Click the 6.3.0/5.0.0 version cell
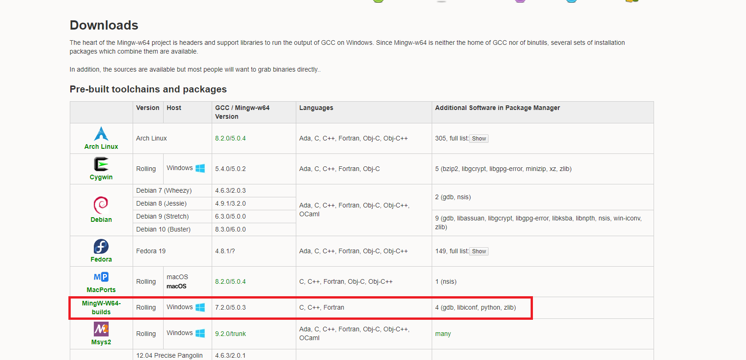Viewport: 746px width, 360px height. [254, 216]
